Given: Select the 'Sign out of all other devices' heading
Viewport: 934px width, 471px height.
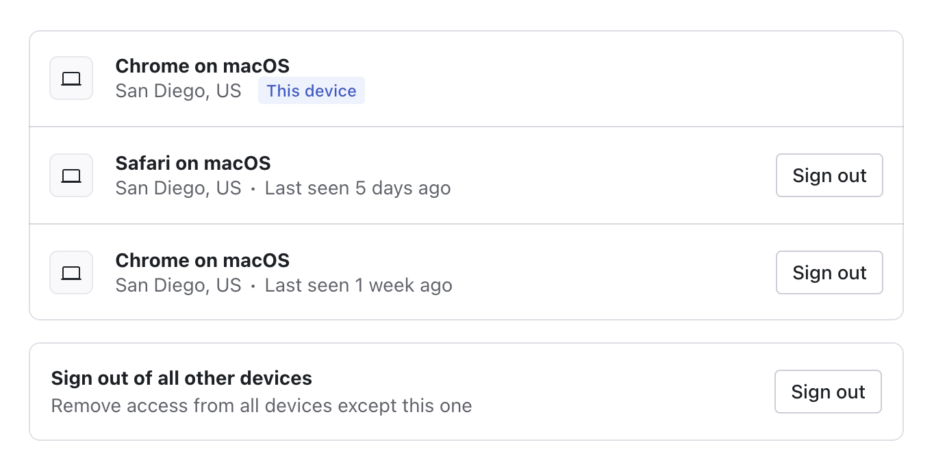Looking at the screenshot, I should (x=181, y=378).
